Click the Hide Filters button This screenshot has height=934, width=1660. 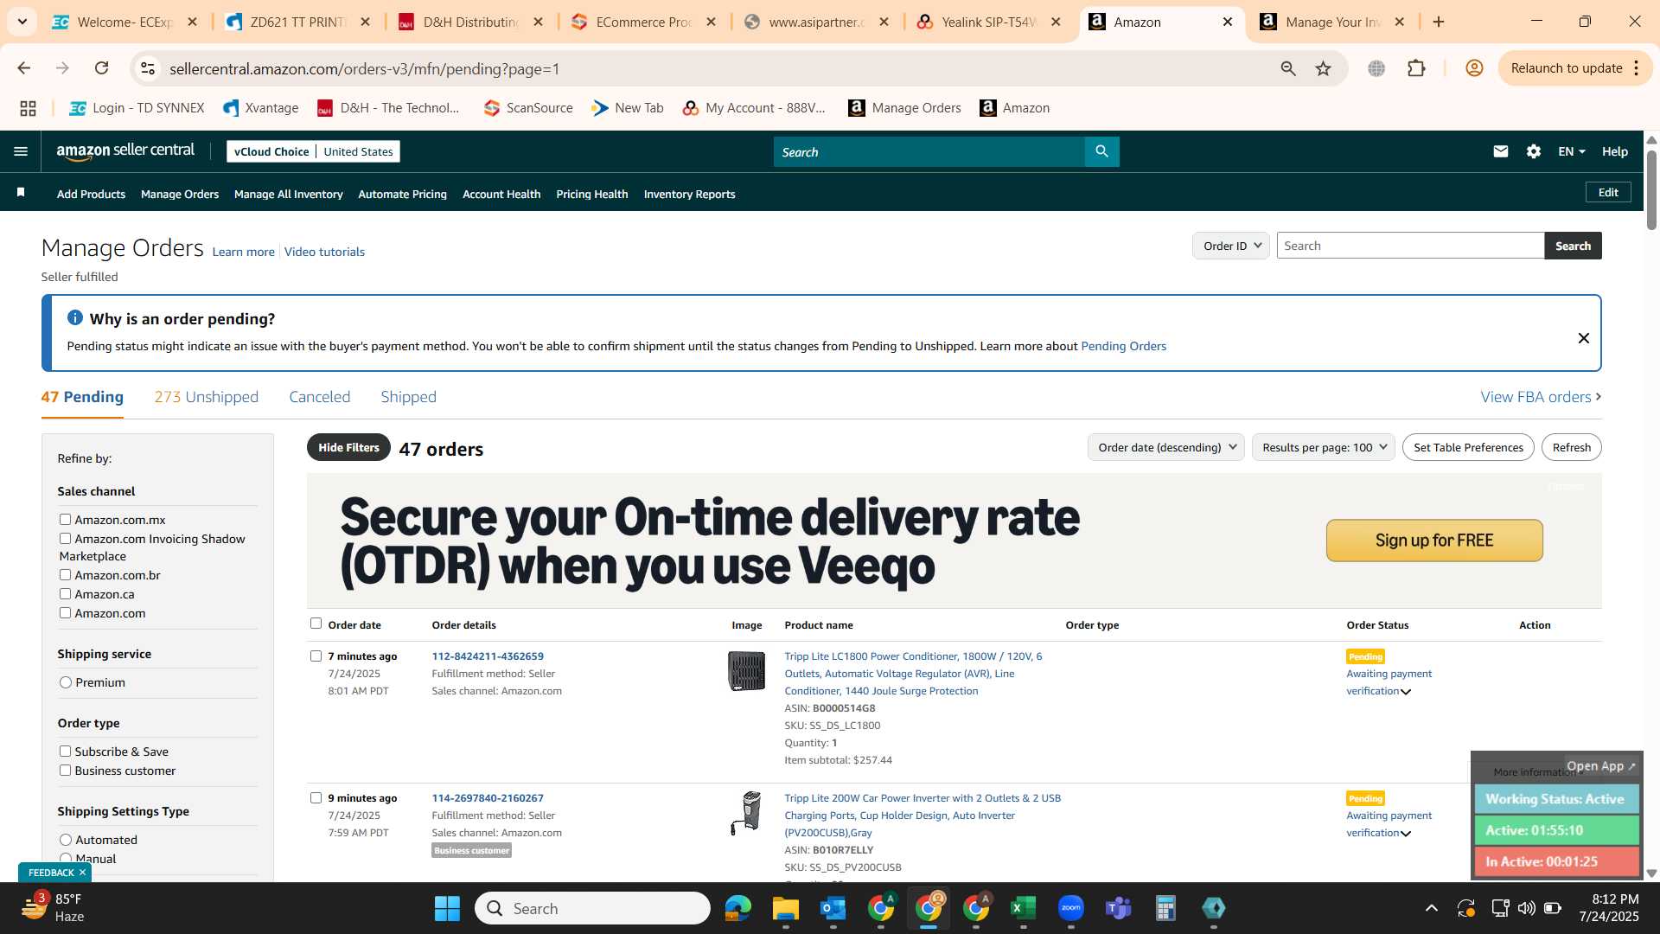pyautogui.click(x=348, y=447)
